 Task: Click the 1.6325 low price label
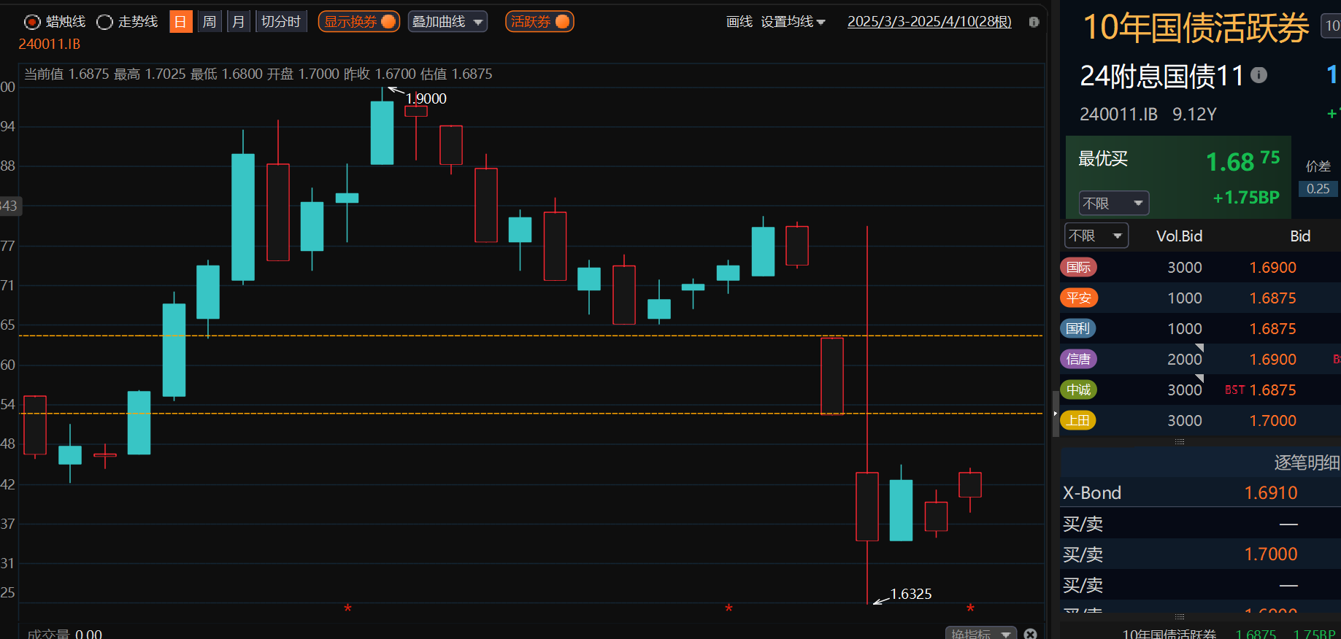pos(911,594)
